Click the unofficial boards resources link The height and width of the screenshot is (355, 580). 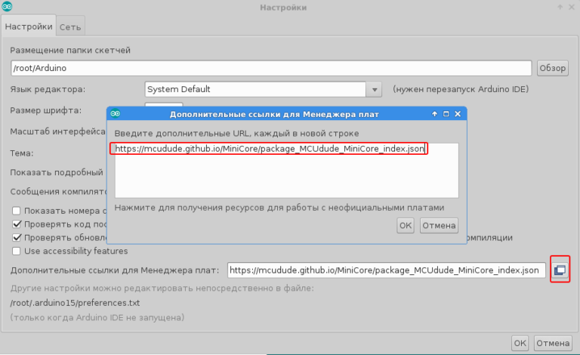279,206
